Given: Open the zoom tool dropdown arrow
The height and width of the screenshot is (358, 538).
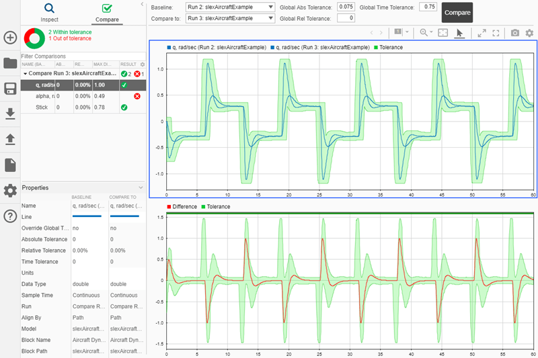Looking at the screenshot, I should 431,32.
